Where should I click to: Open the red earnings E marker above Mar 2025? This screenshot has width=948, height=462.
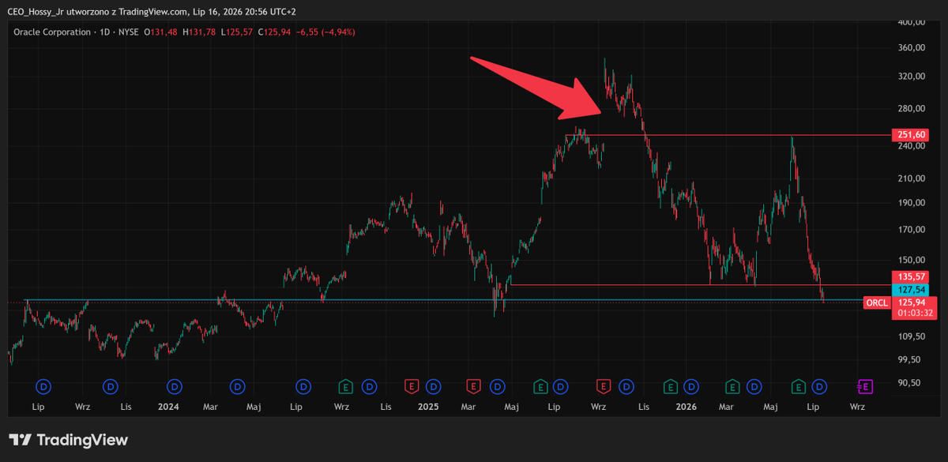tap(472, 386)
